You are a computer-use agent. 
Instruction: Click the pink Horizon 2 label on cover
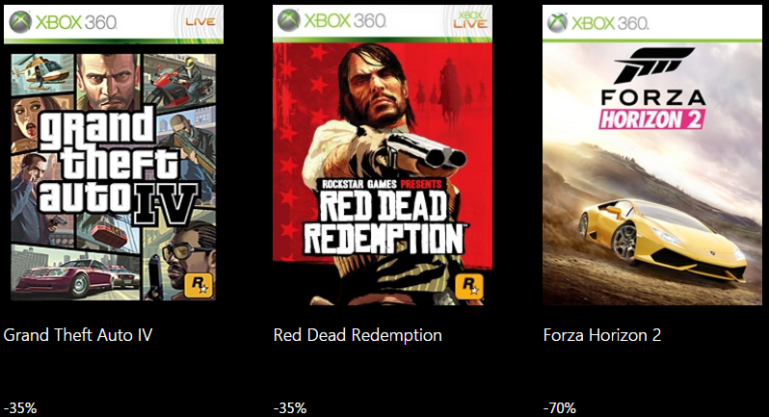tap(652, 119)
